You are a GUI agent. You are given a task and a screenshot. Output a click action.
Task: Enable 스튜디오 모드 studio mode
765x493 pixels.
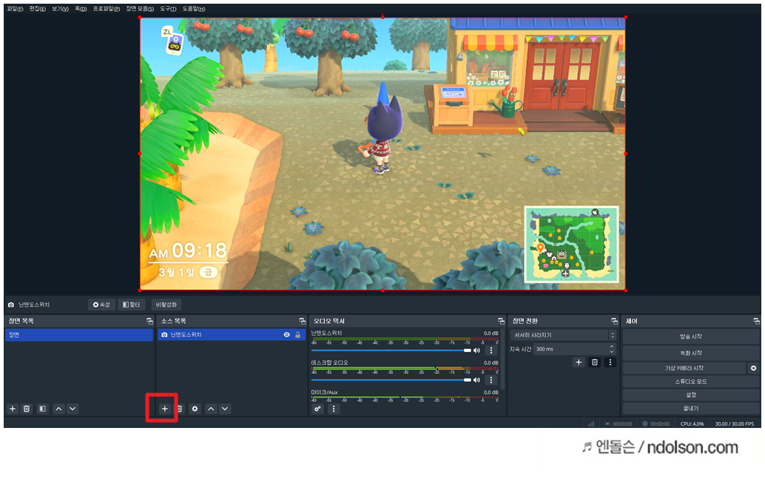pyautogui.click(x=691, y=381)
